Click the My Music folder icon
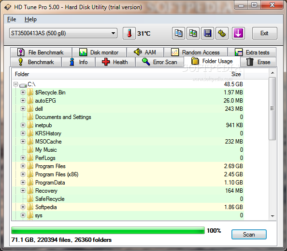 tap(30, 150)
